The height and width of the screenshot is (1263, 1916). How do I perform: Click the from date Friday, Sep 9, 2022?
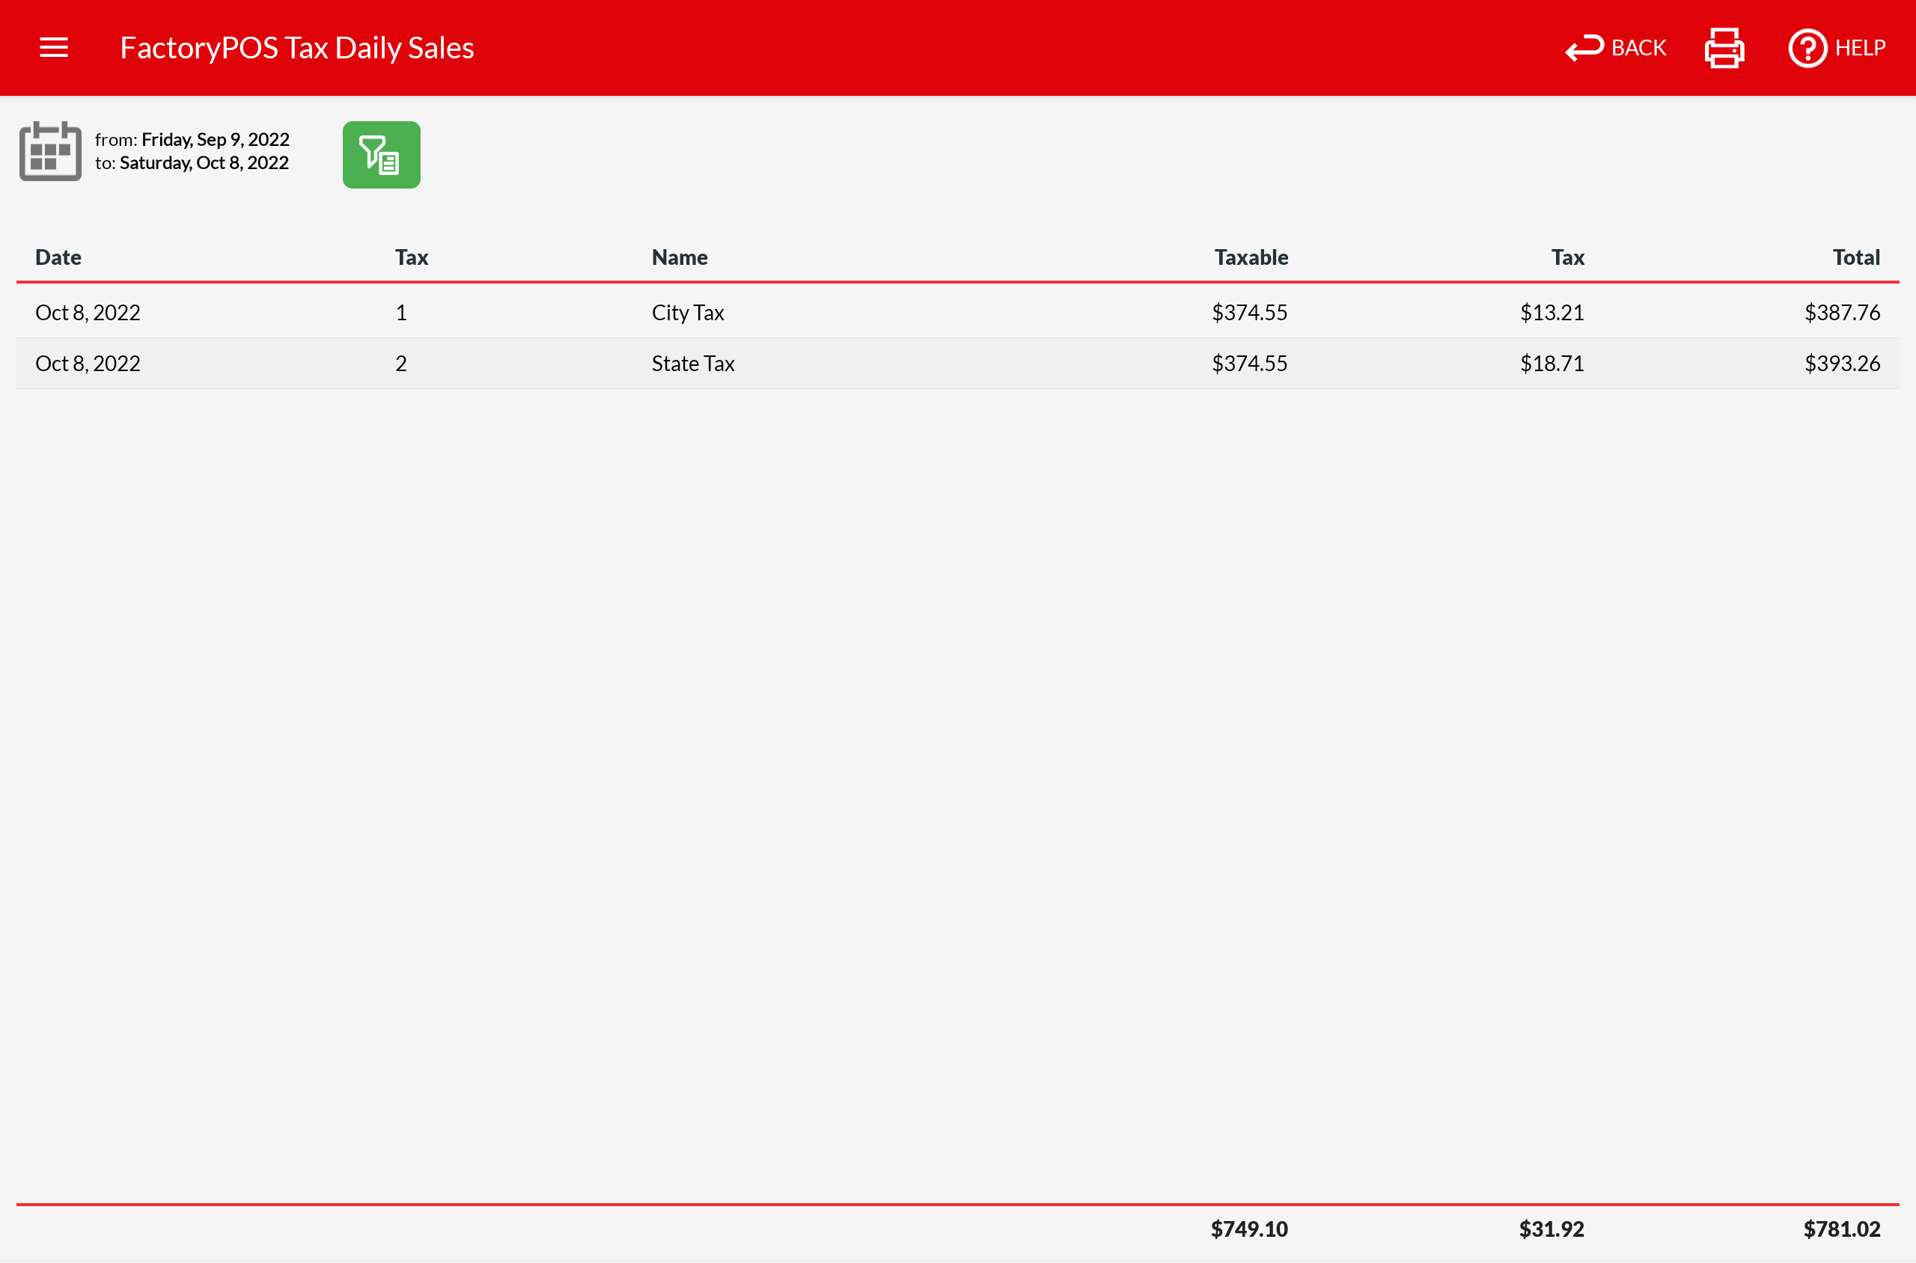(215, 139)
